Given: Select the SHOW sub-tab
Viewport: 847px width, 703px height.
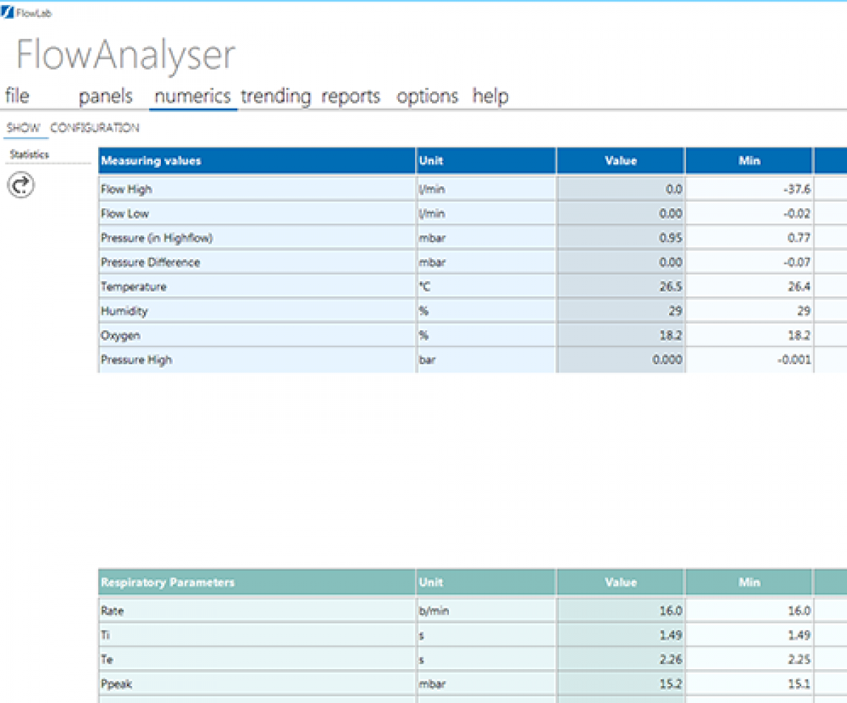Looking at the screenshot, I should point(23,128).
